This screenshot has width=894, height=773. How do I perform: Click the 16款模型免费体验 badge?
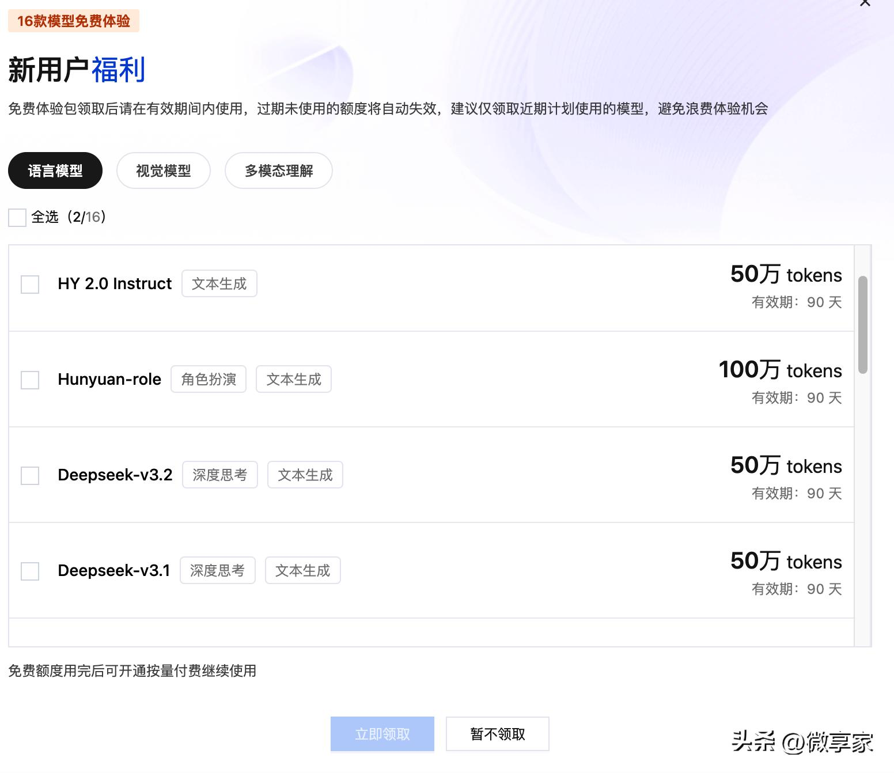click(74, 21)
